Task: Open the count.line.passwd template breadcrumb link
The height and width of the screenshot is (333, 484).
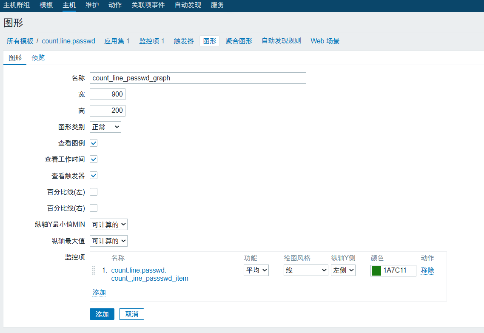Action: tap(68, 41)
